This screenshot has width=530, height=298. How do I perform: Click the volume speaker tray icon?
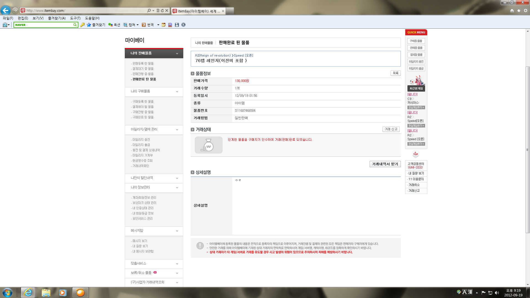click(497, 293)
